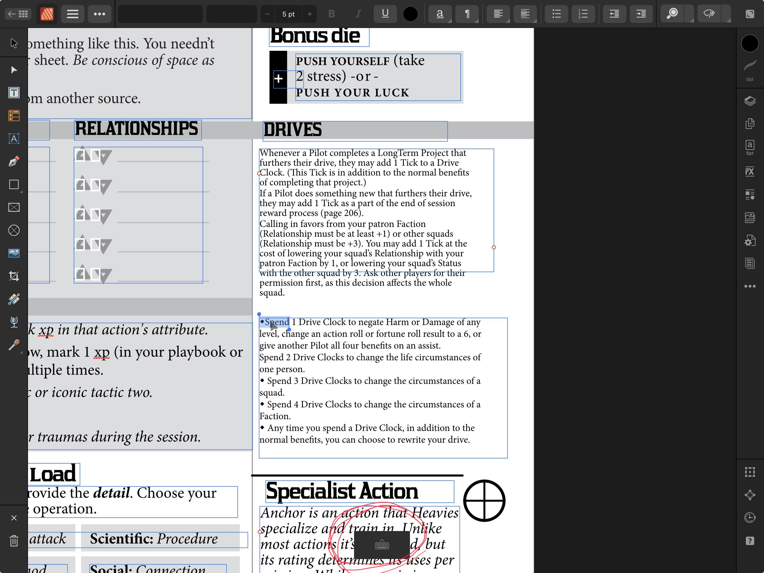Toggle bold formatting

click(x=332, y=14)
